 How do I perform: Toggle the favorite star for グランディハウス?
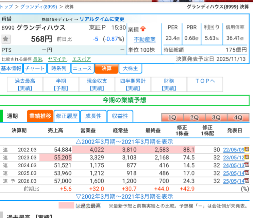click(x=5, y=39)
